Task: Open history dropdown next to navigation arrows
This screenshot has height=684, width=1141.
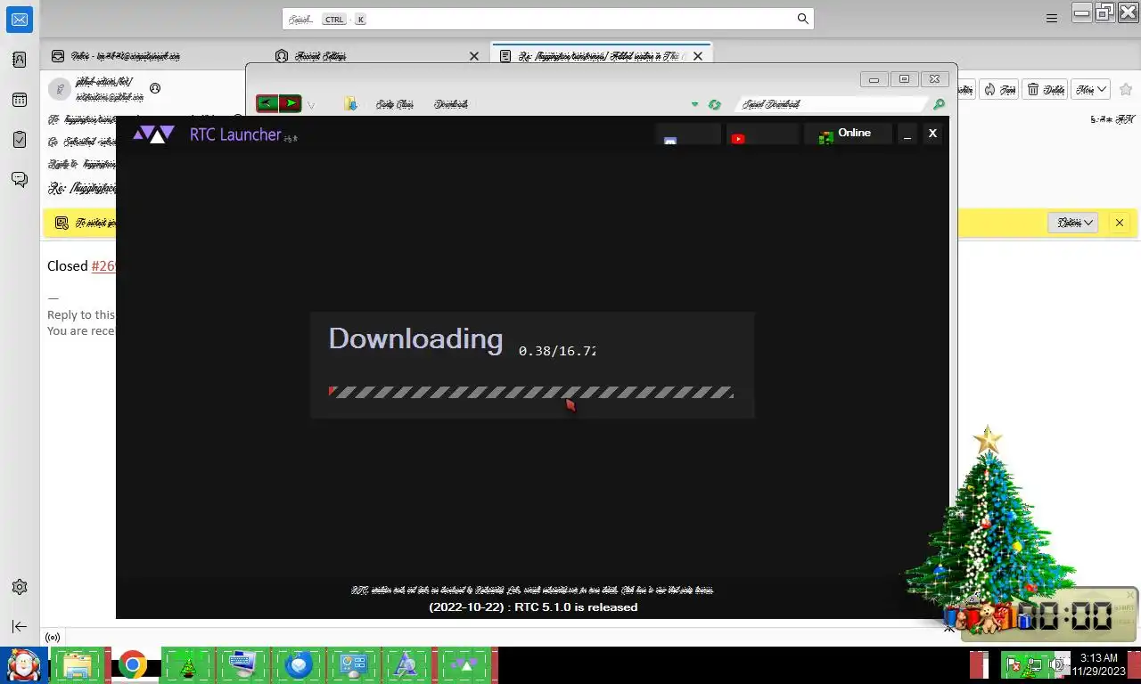Action: pos(311,105)
